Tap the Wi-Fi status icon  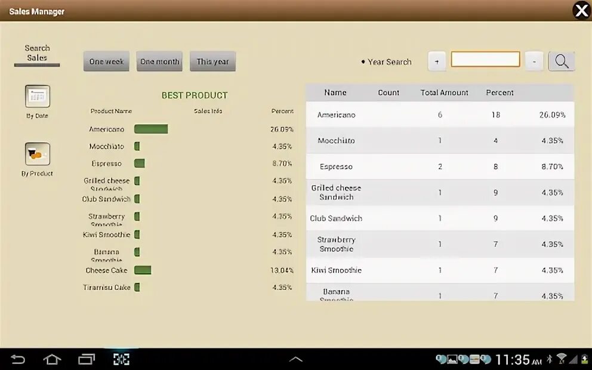click(562, 359)
